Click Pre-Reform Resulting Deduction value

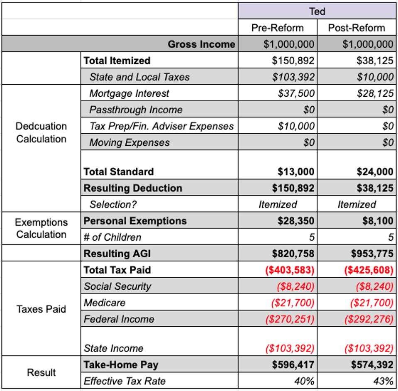278,188
